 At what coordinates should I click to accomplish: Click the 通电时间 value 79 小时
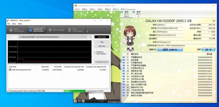pos(209,38)
